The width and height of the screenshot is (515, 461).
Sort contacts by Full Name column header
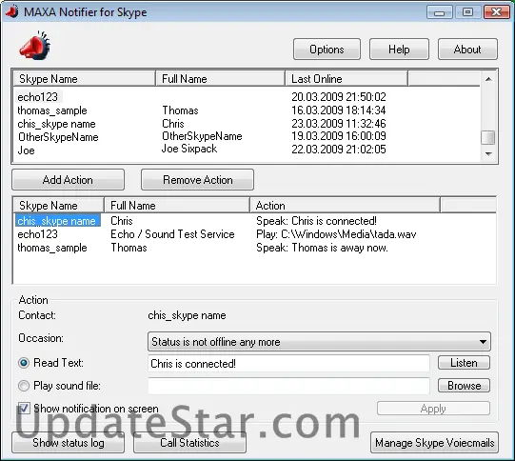pyautogui.click(x=220, y=79)
